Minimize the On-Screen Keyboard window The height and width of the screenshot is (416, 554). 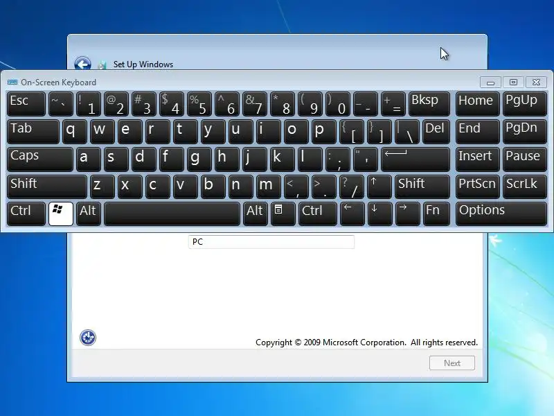[x=490, y=83]
